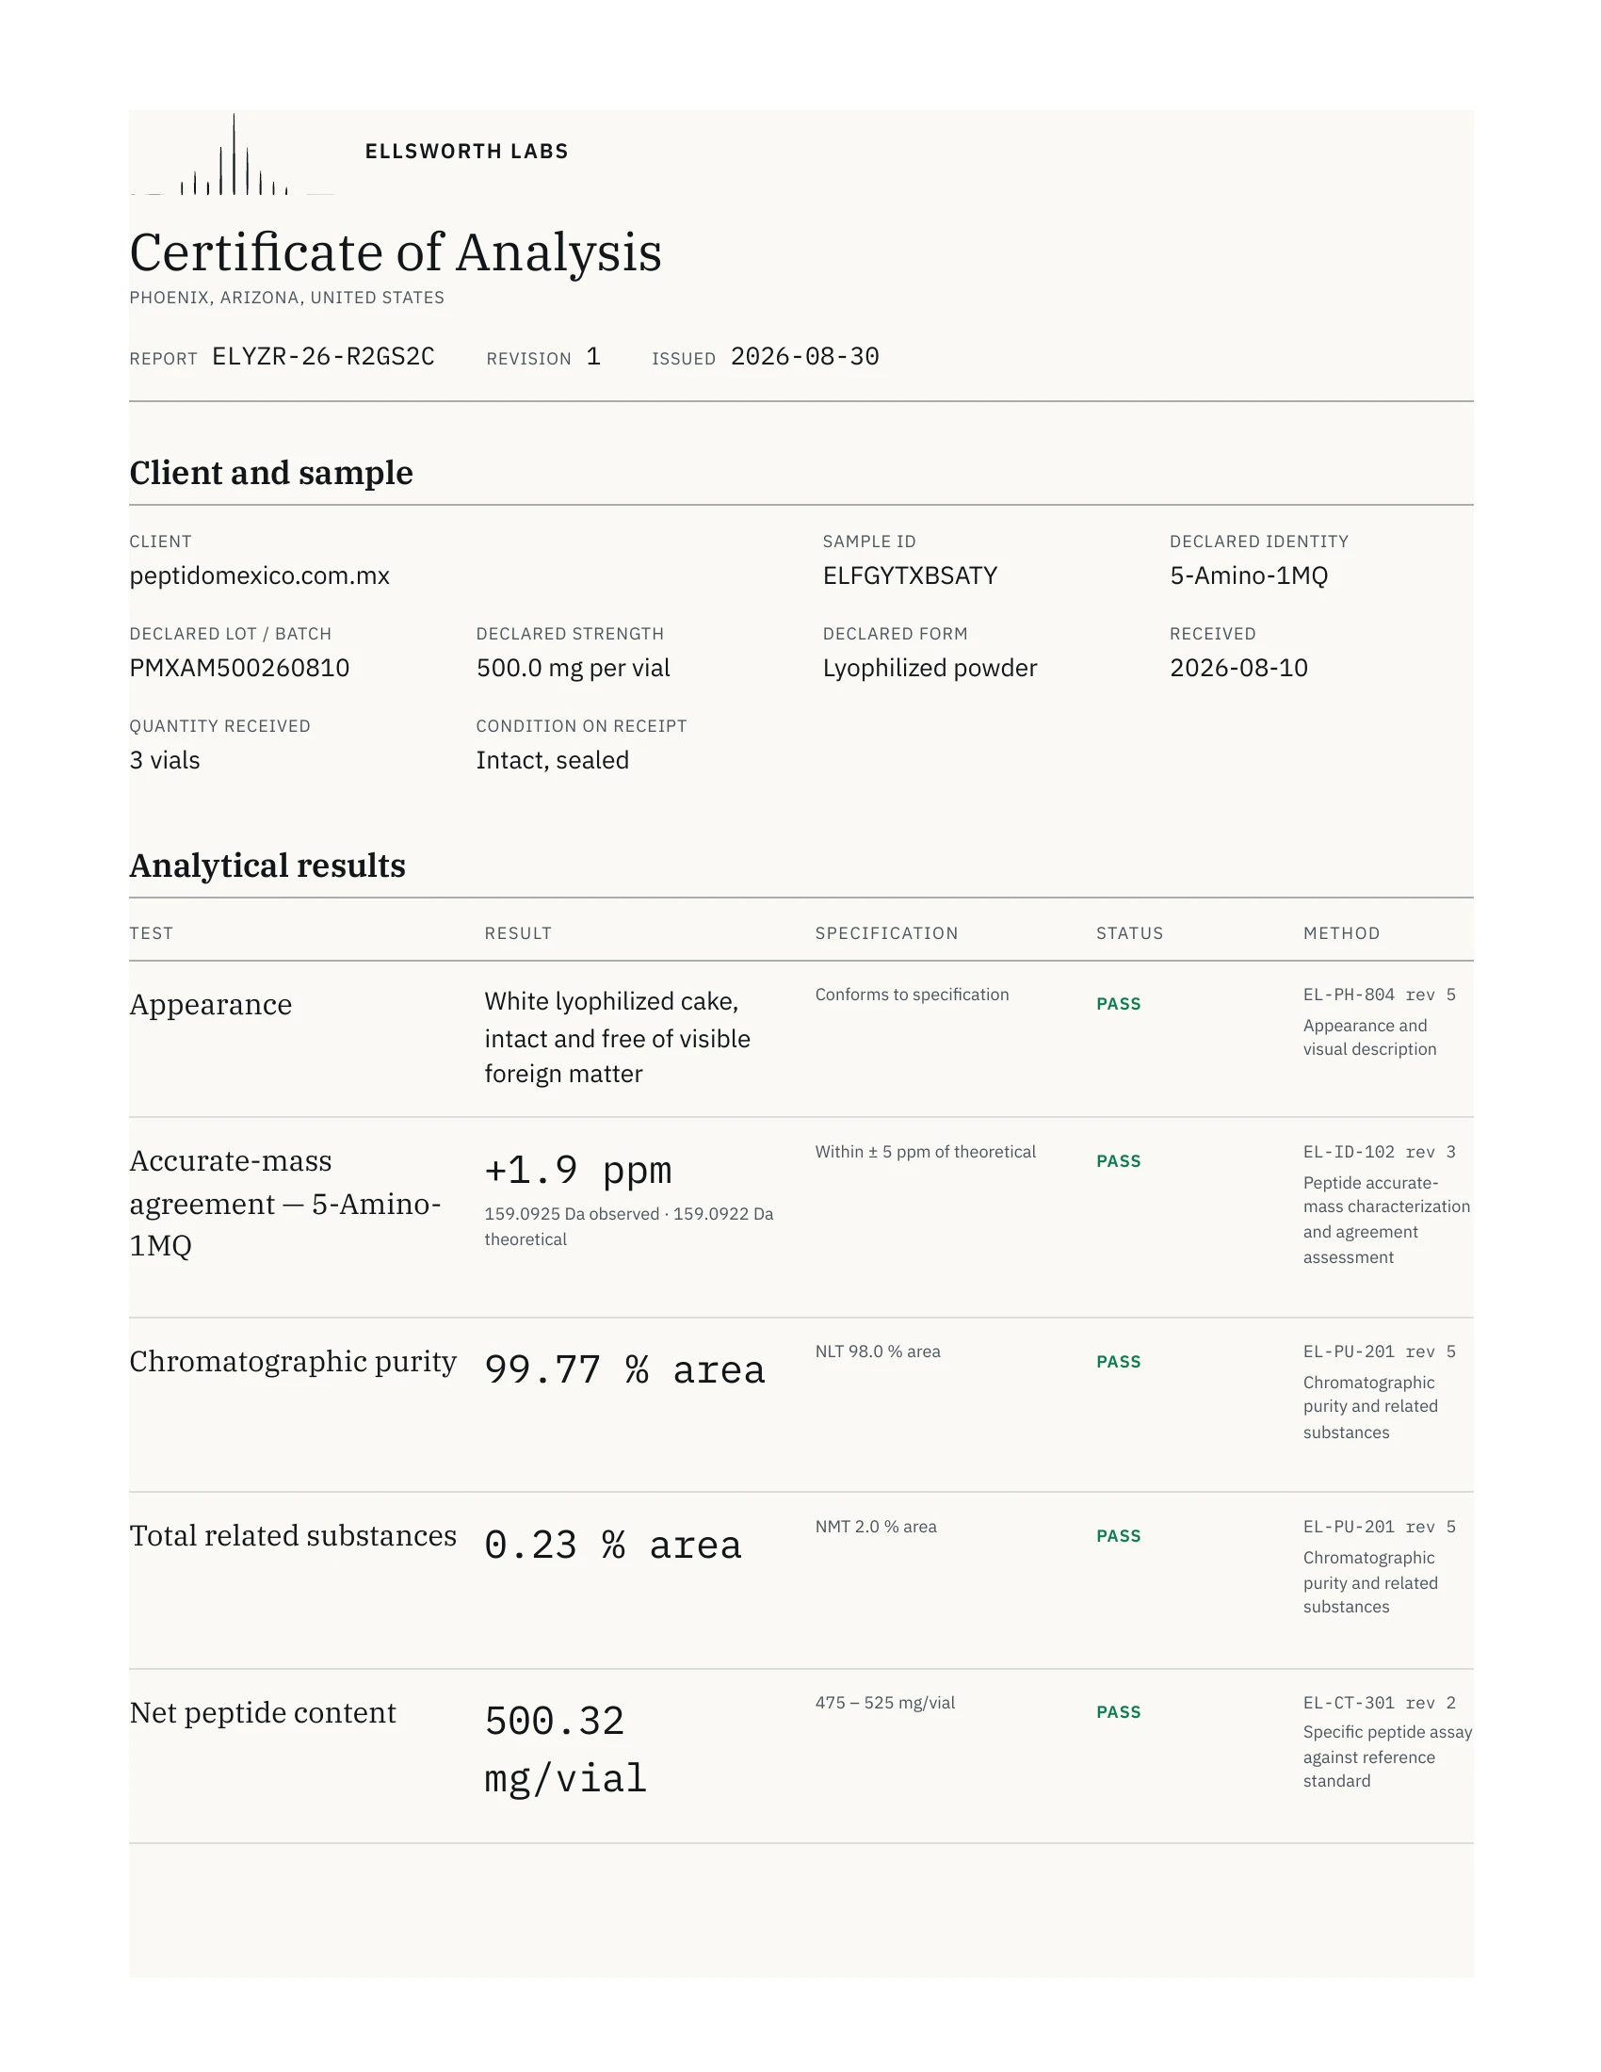The height and width of the screenshot is (2072, 1601).
Task: Select location Phoenix, Arizona, United States
Action: 287,298
